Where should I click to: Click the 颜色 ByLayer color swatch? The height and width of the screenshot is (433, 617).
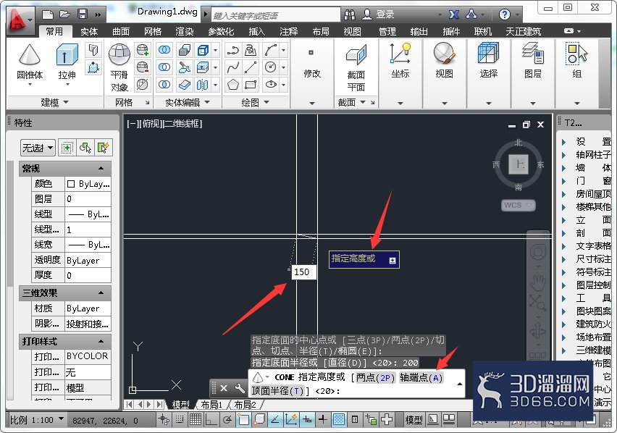coord(71,184)
